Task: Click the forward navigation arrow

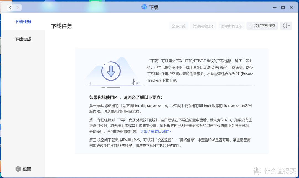Action: (18, 7)
